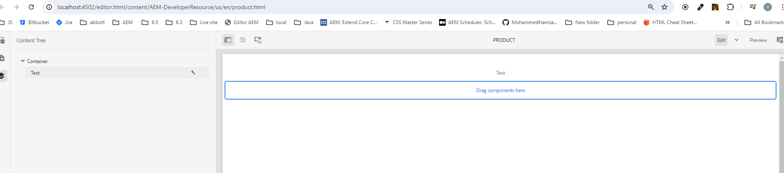
Task: Select the Edit mode button
Action: pyautogui.click(x=721, y=40)
